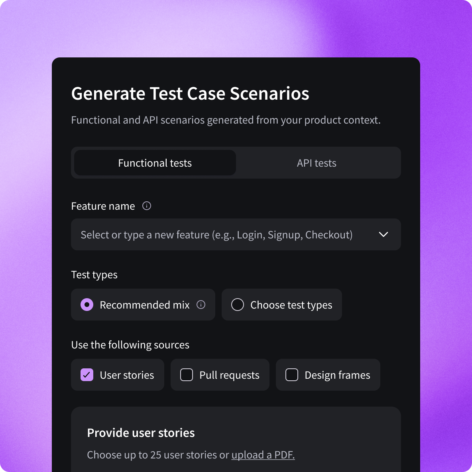Screen dimensions: 472x472
Task: Click the Recommended mix info icon
Action: coord(201,305)
